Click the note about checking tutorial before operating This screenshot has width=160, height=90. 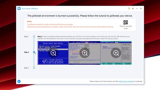click(x=50, y=24)
